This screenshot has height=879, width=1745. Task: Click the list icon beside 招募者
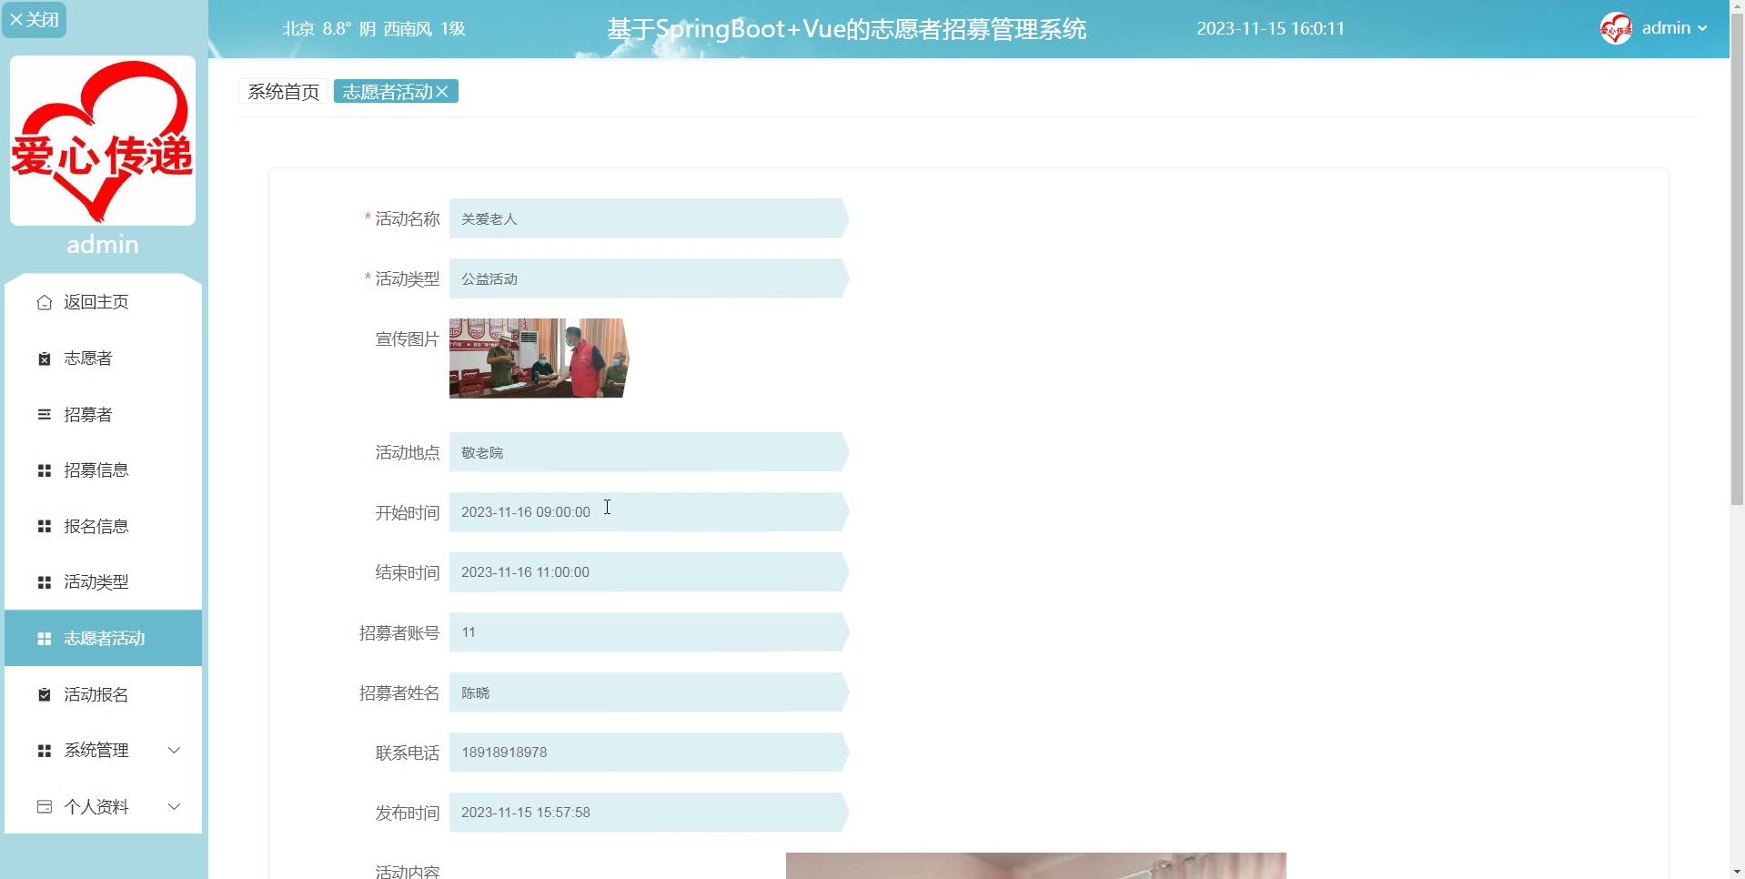[44, 415]
